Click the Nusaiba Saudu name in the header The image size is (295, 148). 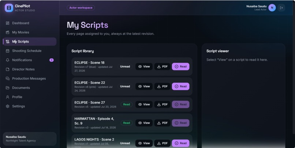click(257, 6)
